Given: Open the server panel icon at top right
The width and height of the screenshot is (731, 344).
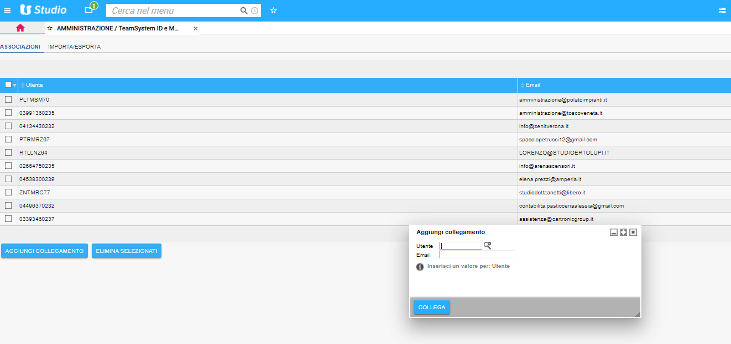Looking at the screenshot, I should tap(722, 10).
